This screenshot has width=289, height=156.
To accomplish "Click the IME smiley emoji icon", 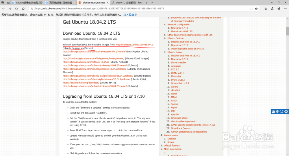I will (281, 112).
